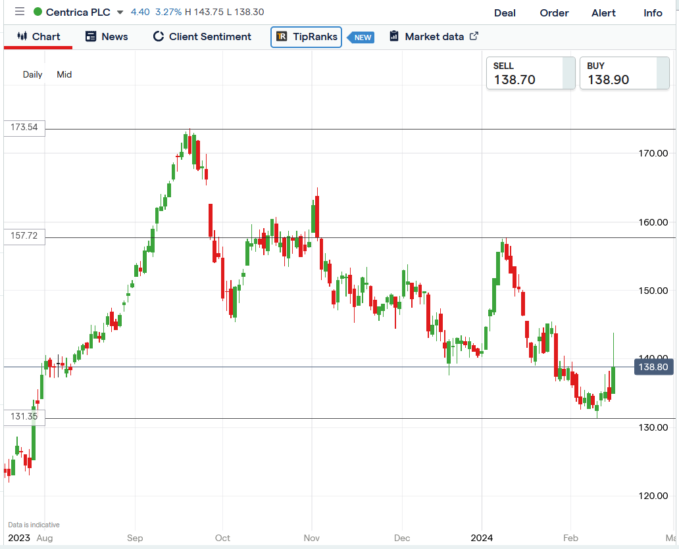
Task: Click the 170.00 price axis label
Action: pyautogui.click(x=653, y=153)
